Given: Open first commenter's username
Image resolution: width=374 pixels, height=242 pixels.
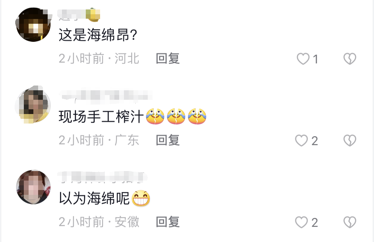Looking at the screenshot, I should click(79, 14).
